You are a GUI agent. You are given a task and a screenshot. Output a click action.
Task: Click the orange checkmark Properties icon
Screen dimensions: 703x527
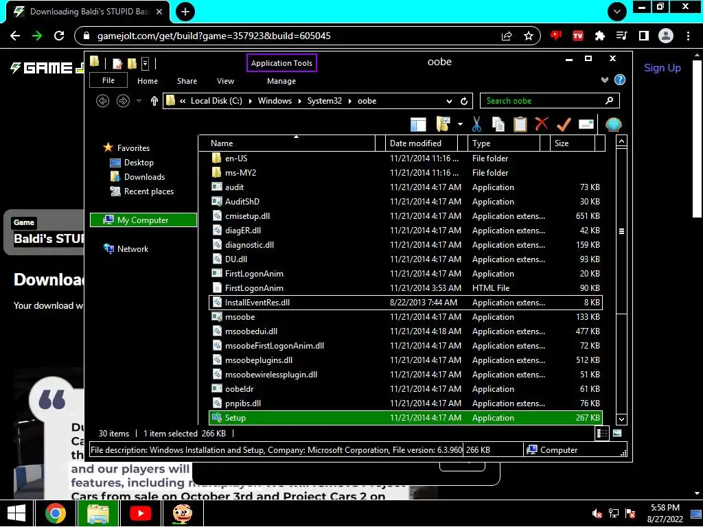[564, 124]
